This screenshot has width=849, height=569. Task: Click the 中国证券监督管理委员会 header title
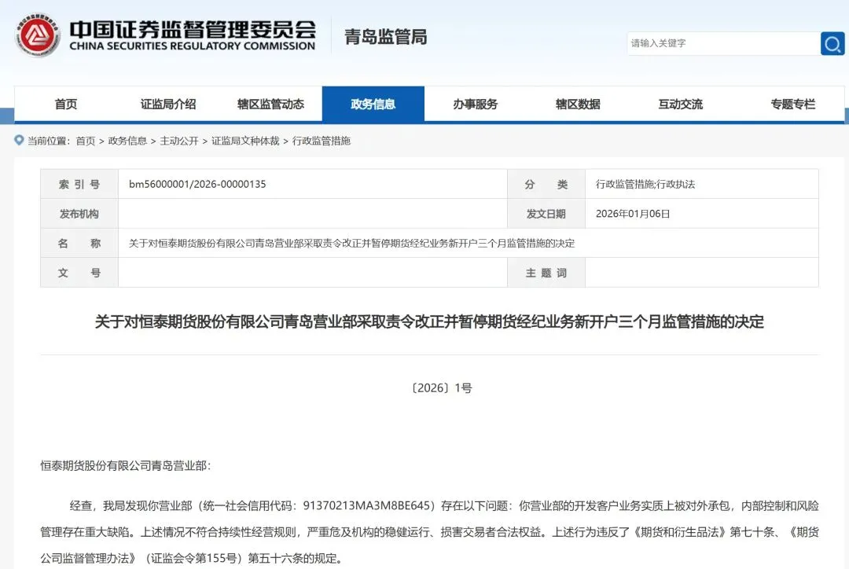(193, 29)
